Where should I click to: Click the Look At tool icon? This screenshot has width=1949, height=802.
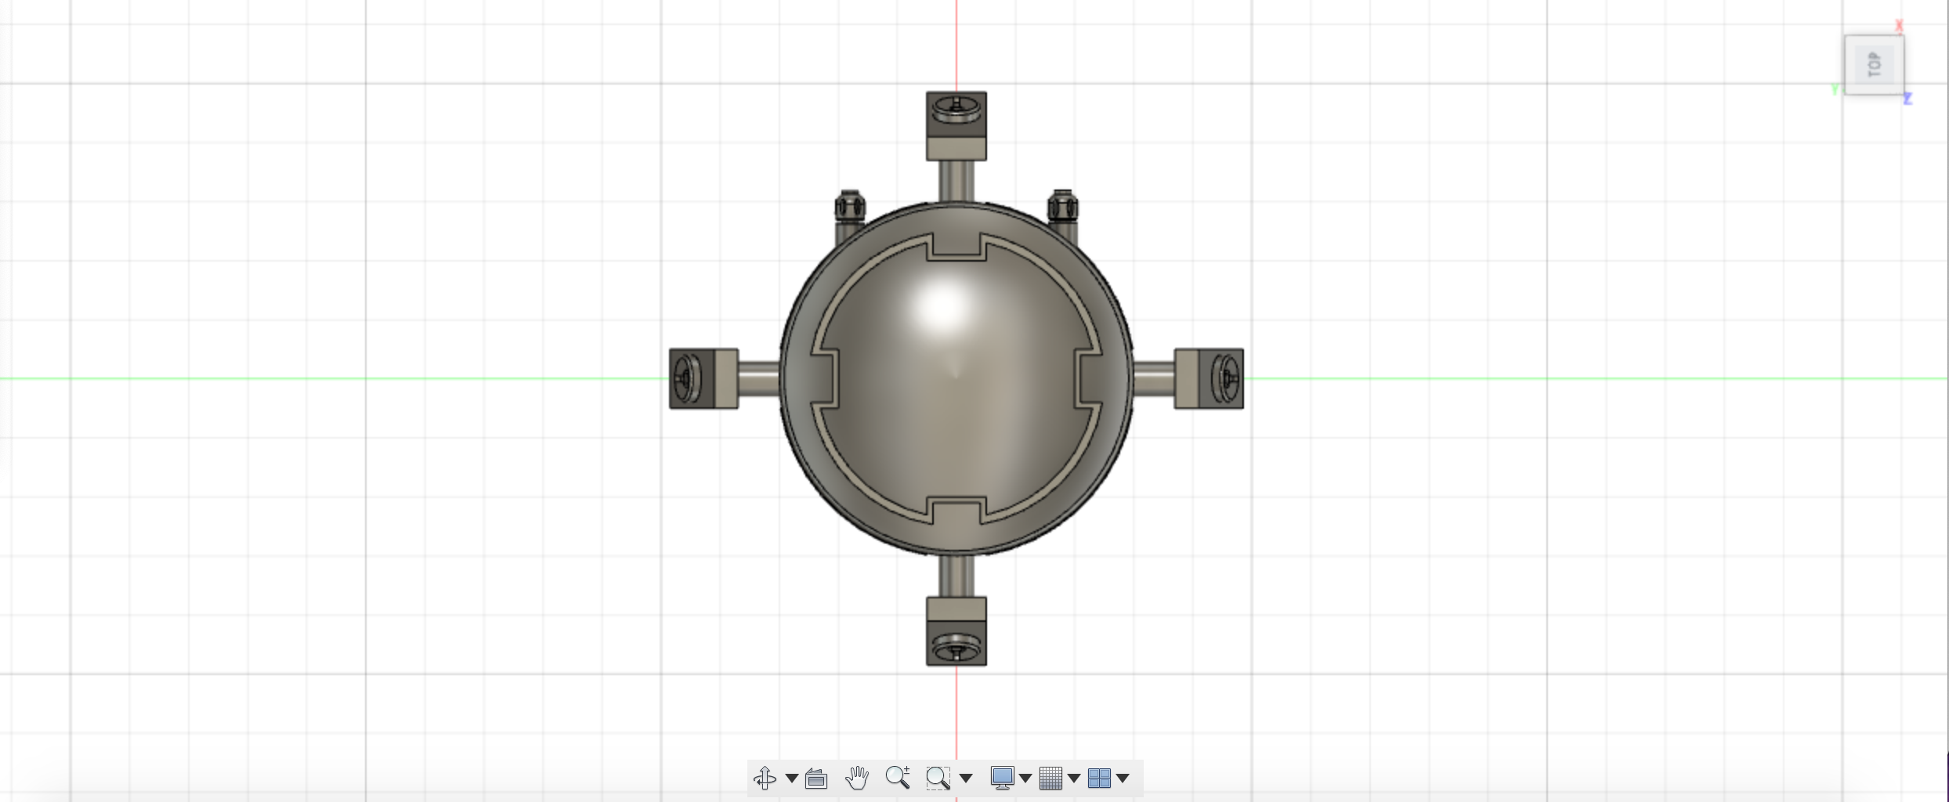tap(816, 779)
